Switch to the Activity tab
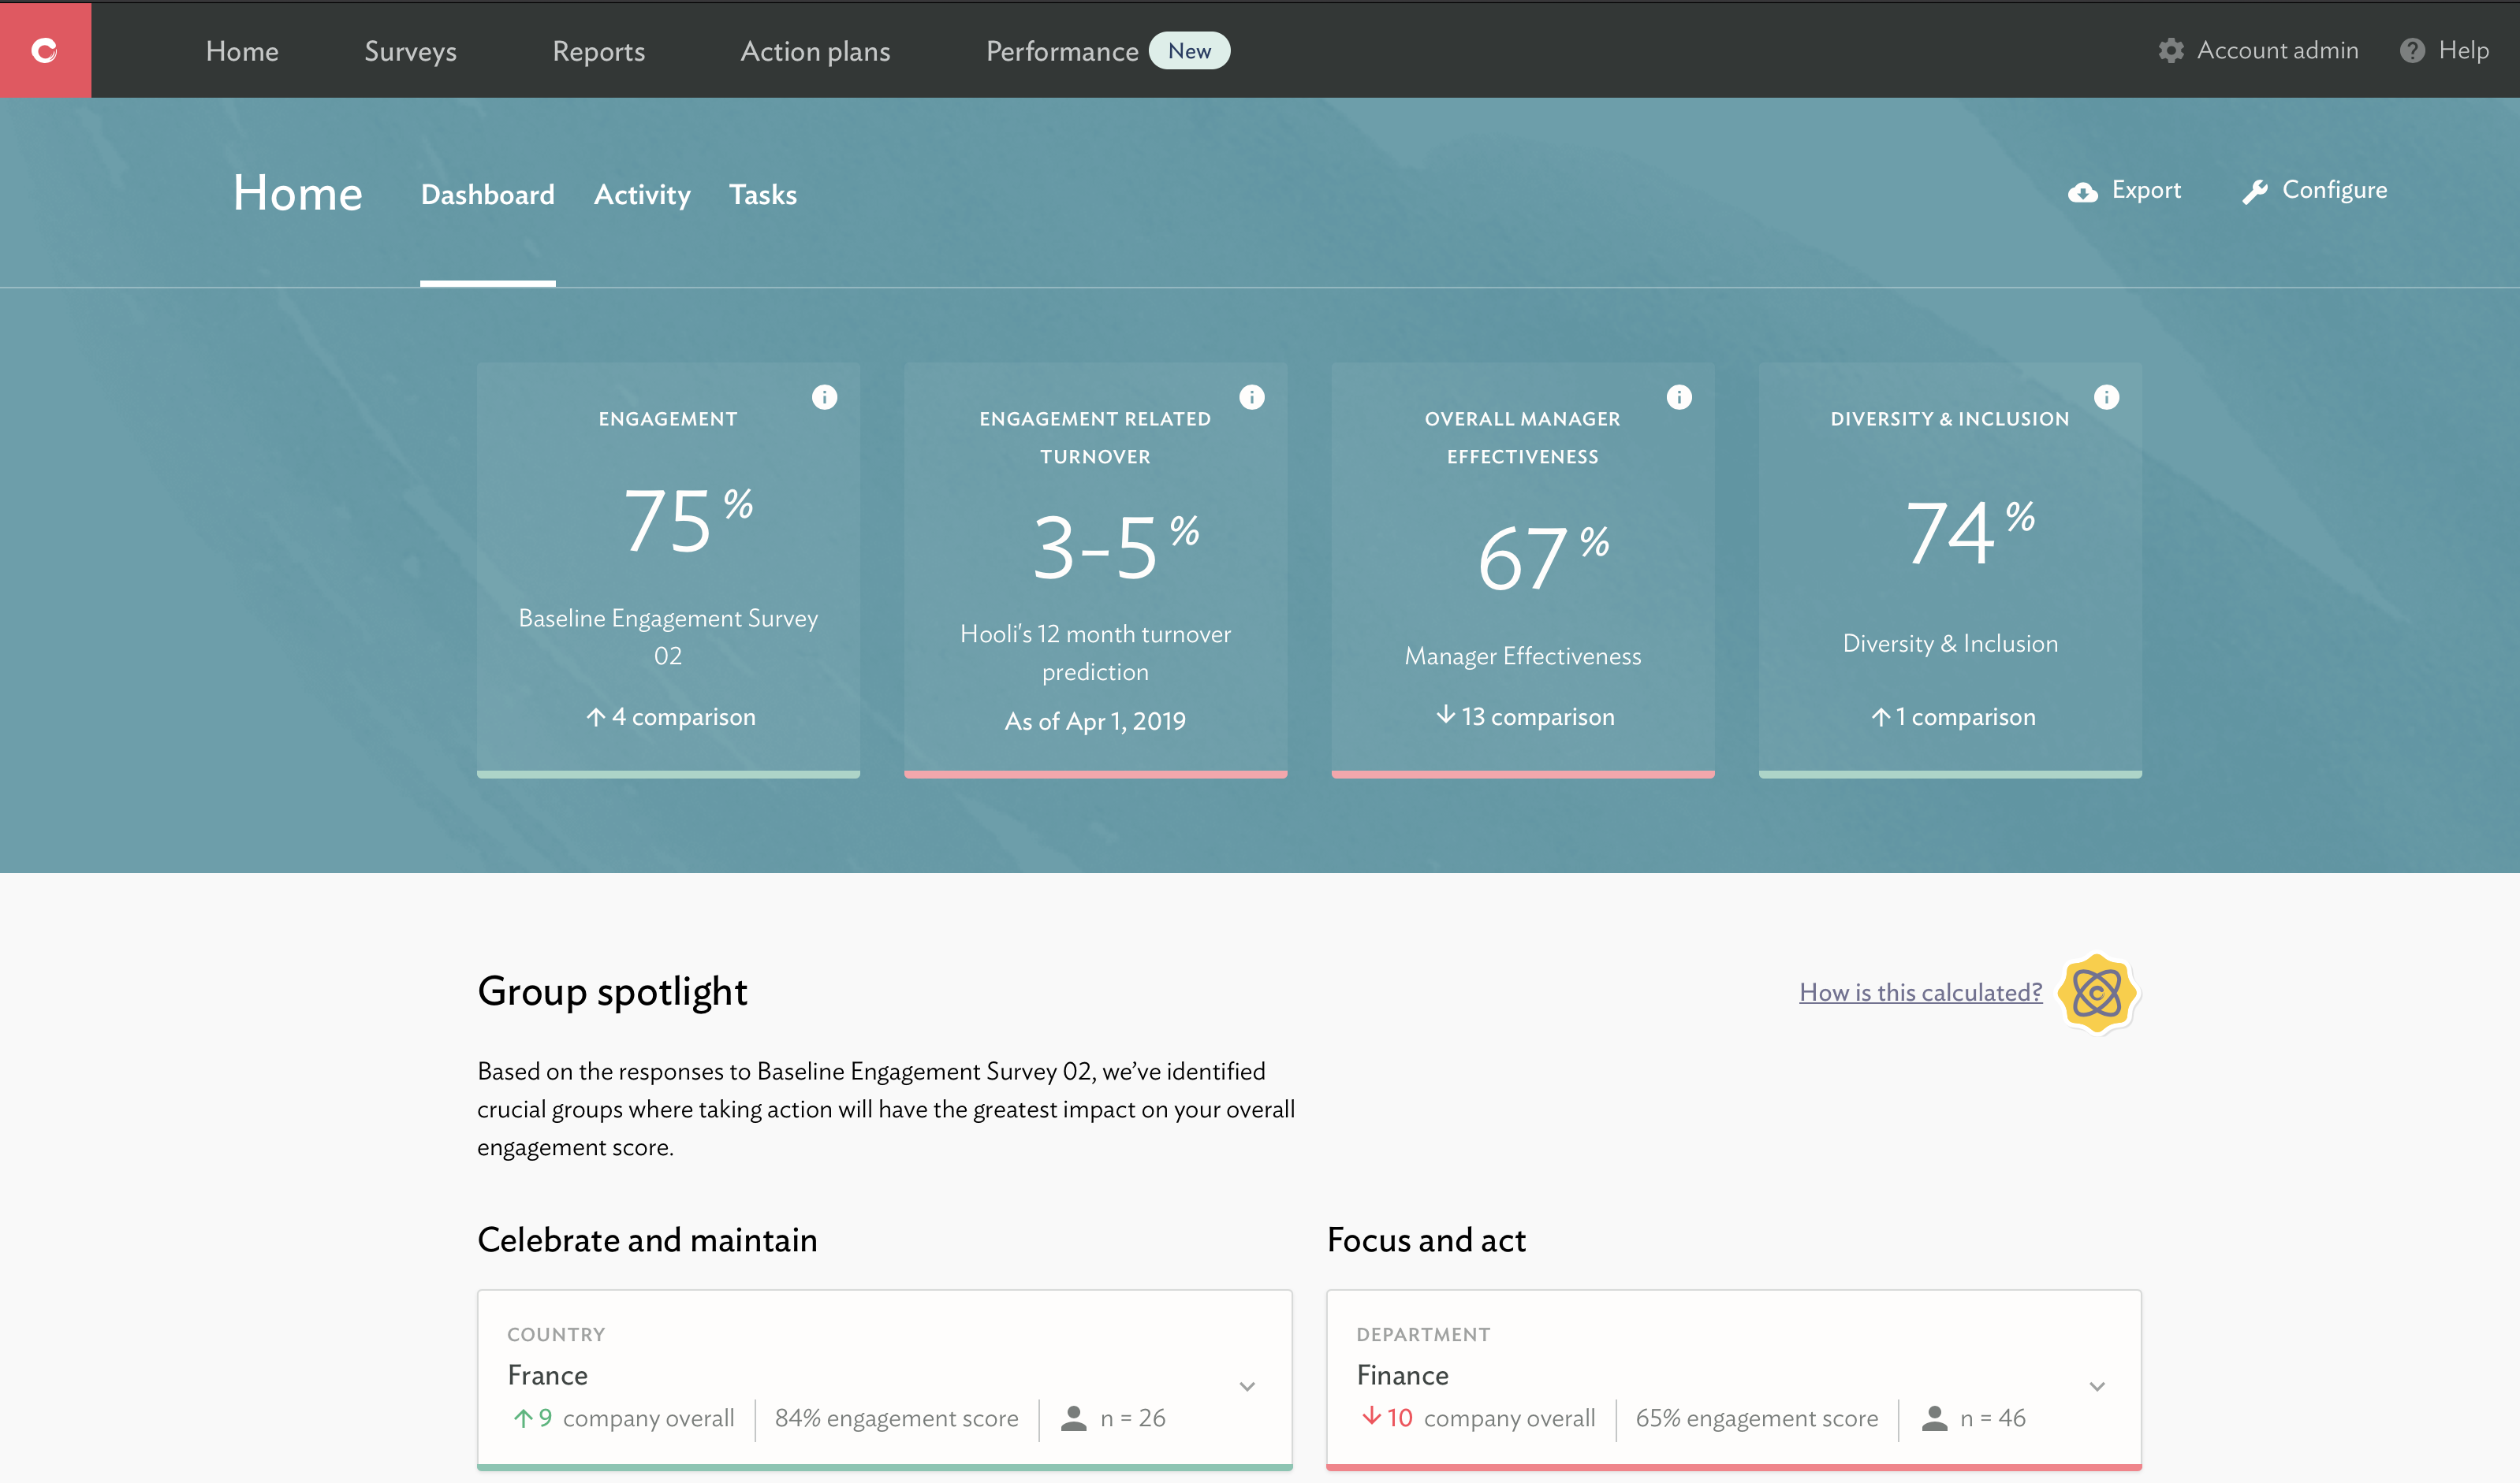This screenshot has height=1483, width=2520. pos(642,195)
